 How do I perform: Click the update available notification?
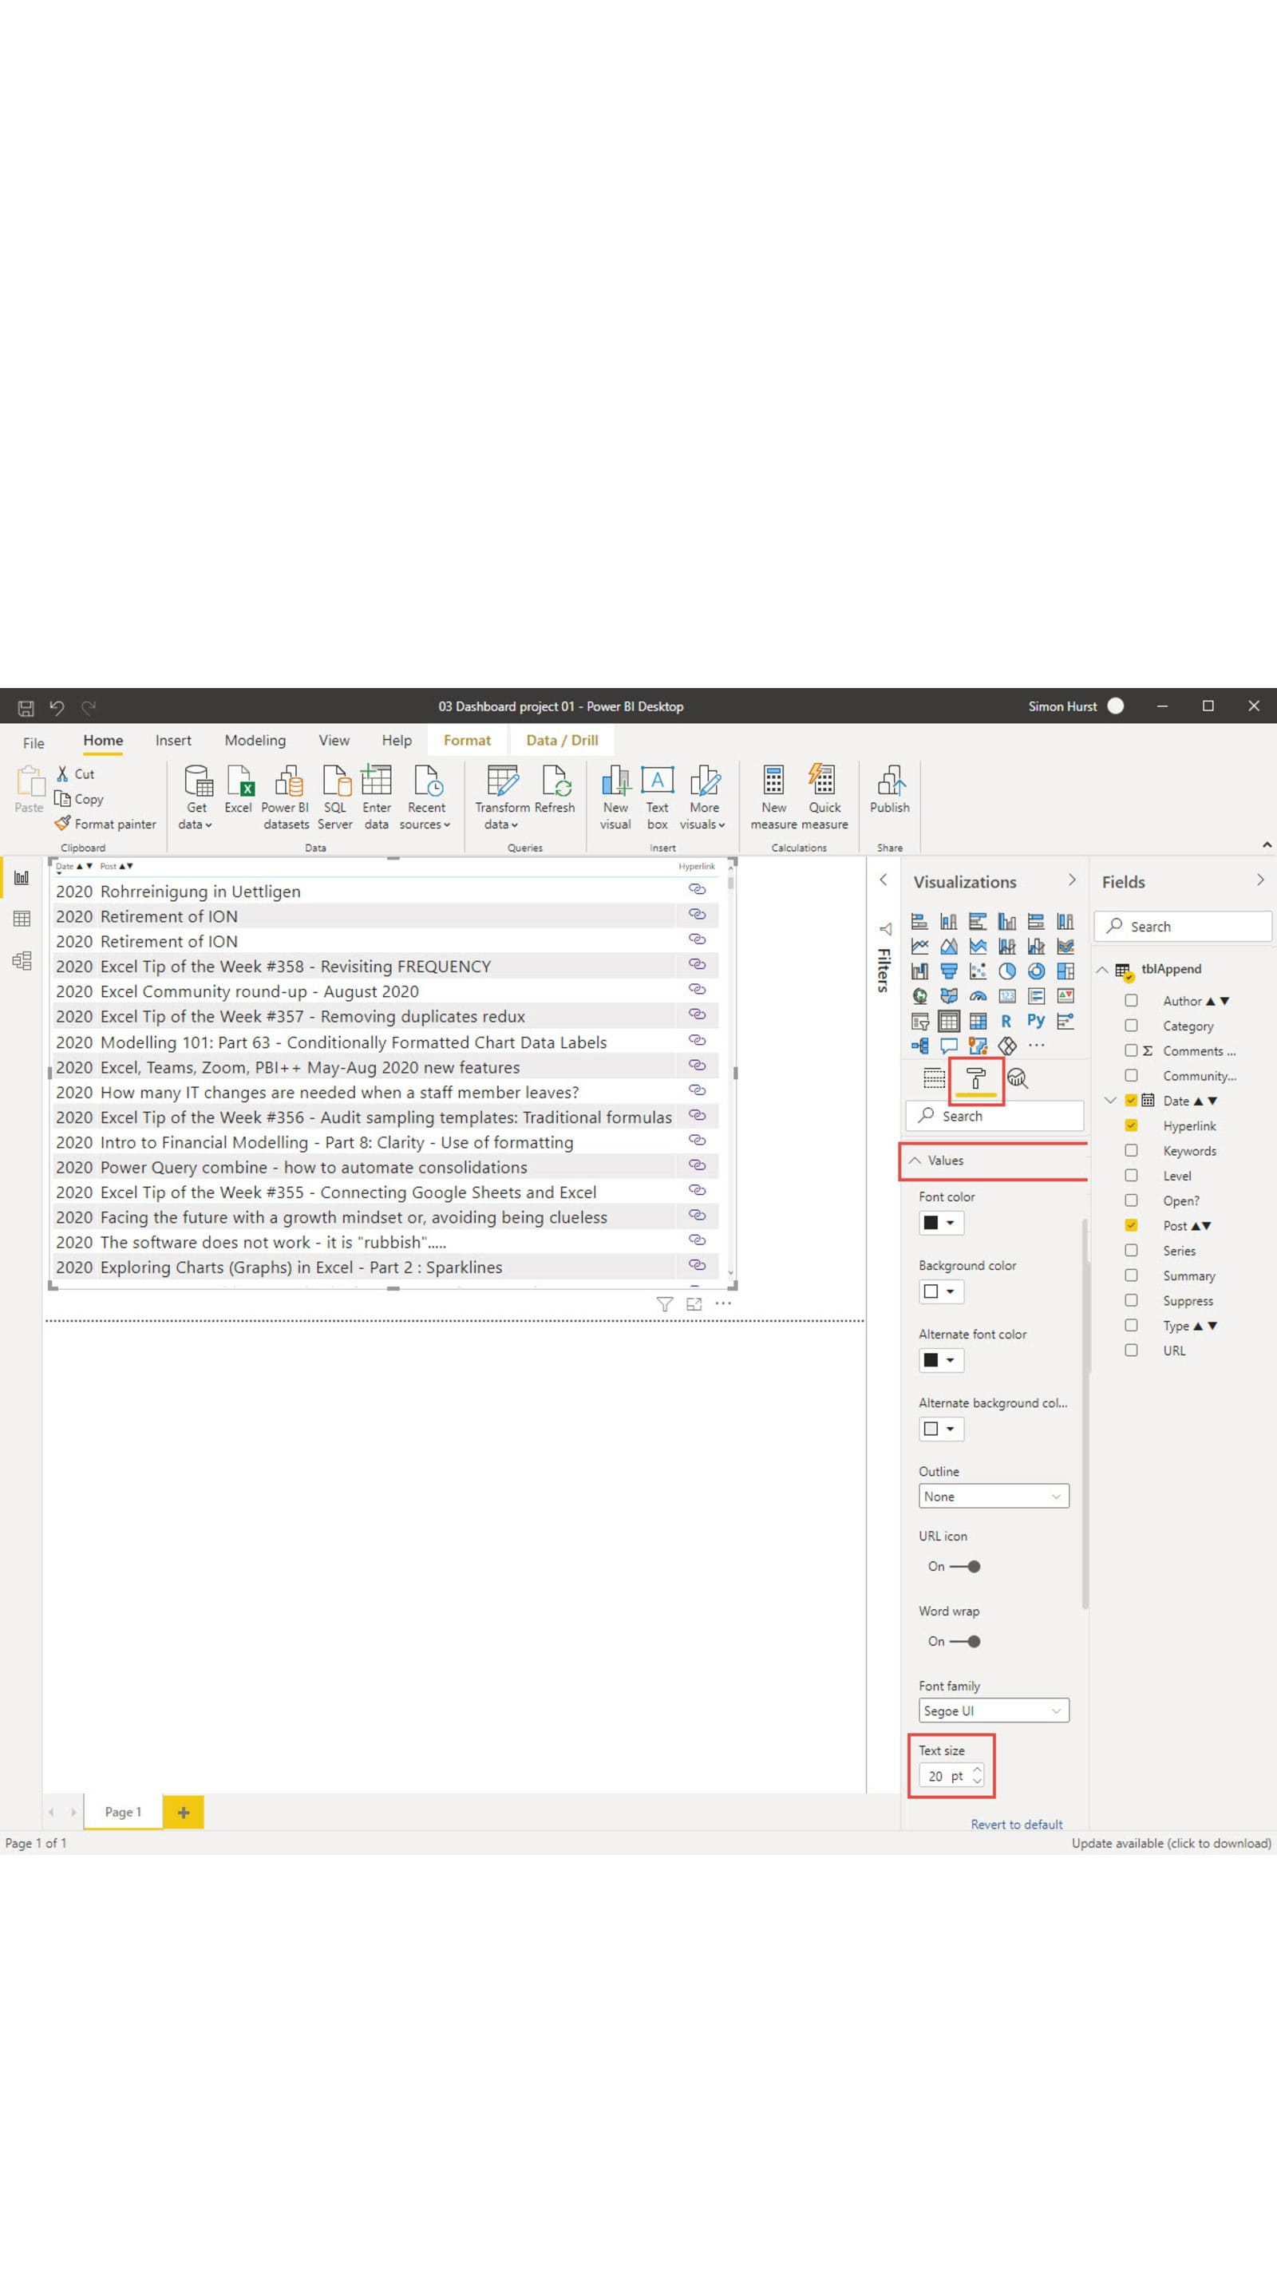[x=1170, y=1843]
